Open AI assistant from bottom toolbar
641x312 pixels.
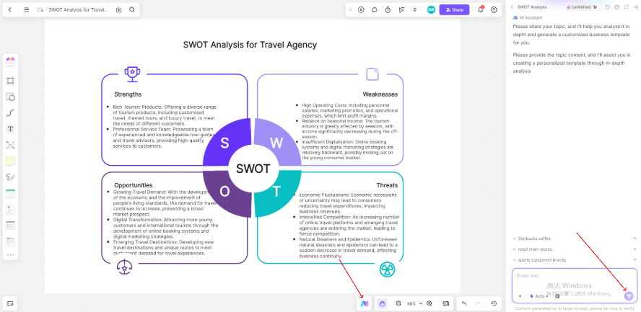pyautogui.click(x=364, y=303)
